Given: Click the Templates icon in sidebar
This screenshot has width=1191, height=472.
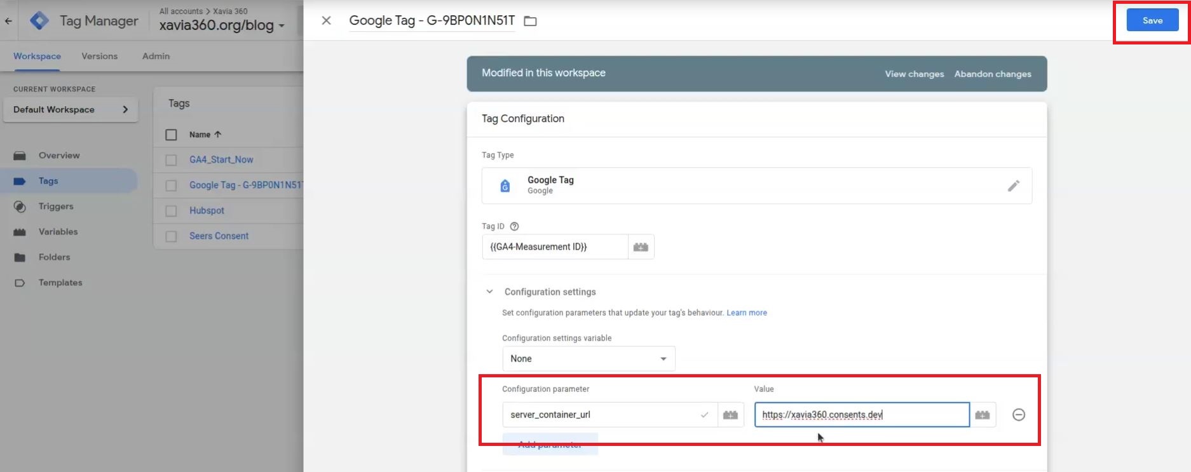Looking at the screenshot, I should coord(20,283).
